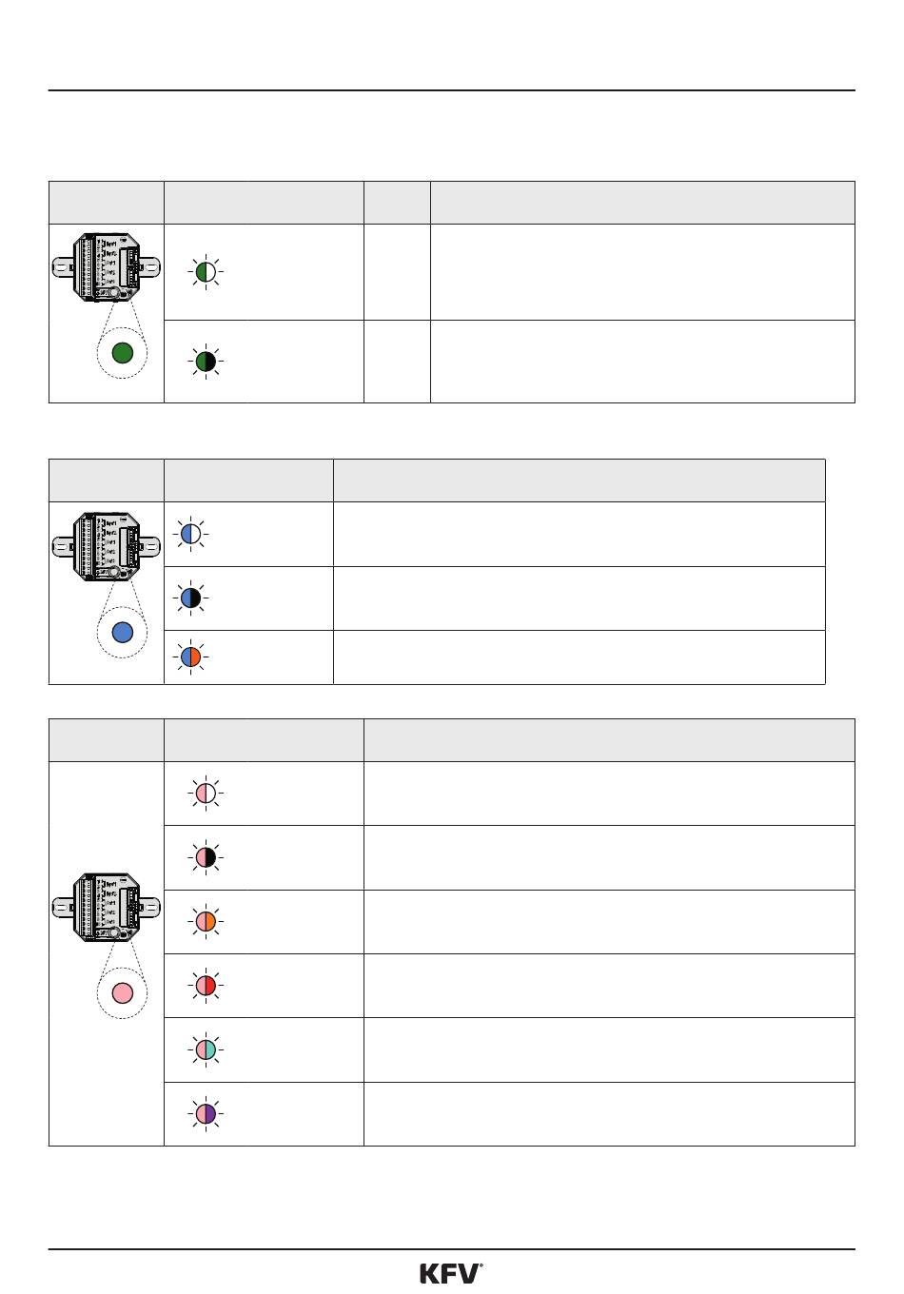Click the device illustration above the blue LED
This screenshot has height=1294, width=904.
[106, 546]
